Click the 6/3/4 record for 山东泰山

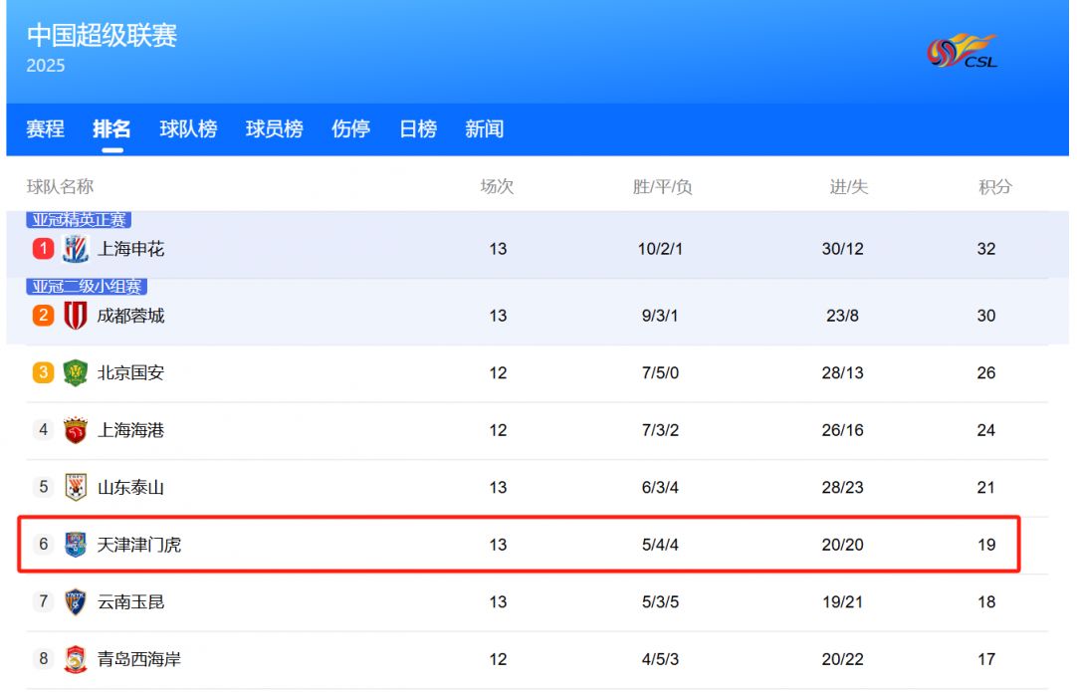coord(660,487)
